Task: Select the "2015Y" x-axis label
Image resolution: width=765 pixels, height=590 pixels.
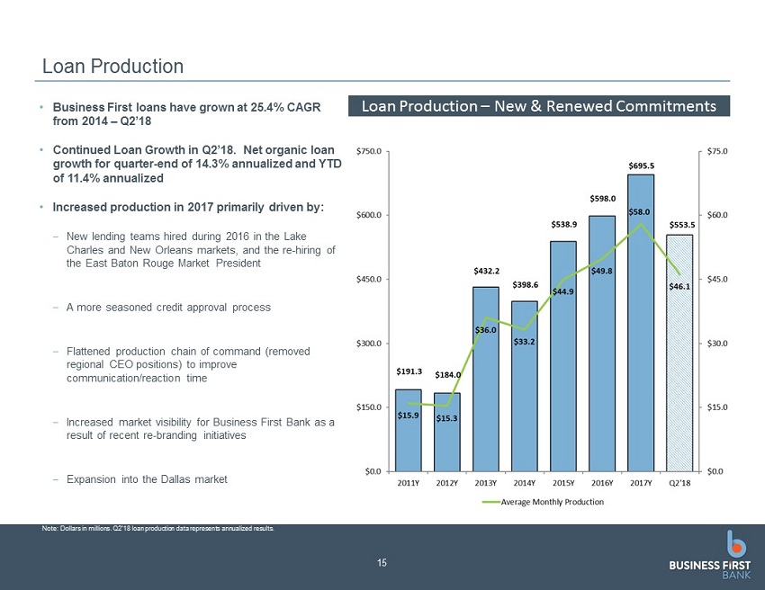Action: tap(563, 483)
